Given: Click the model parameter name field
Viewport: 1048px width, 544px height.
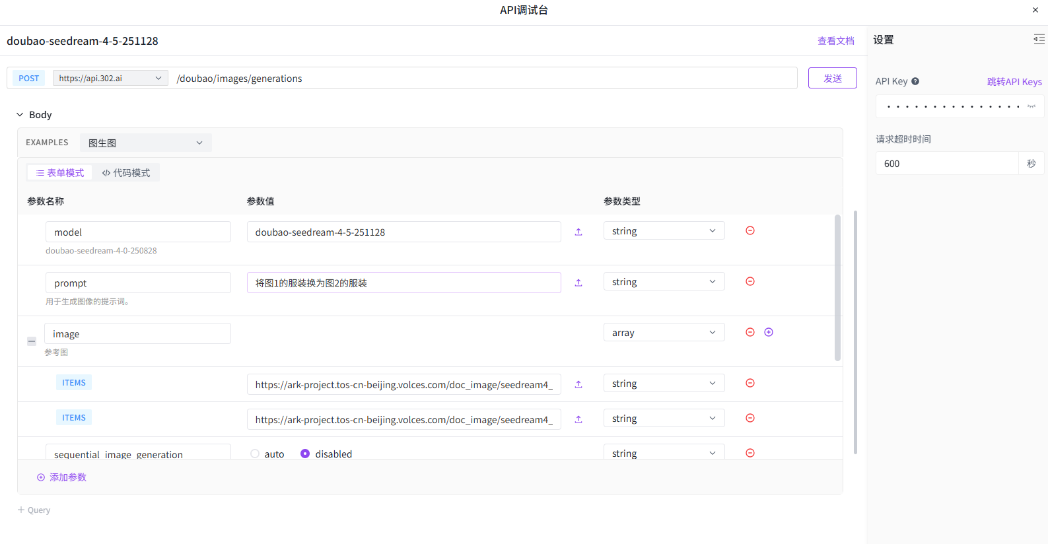Looking at the screenshot, I should click(x=138, y=232).
